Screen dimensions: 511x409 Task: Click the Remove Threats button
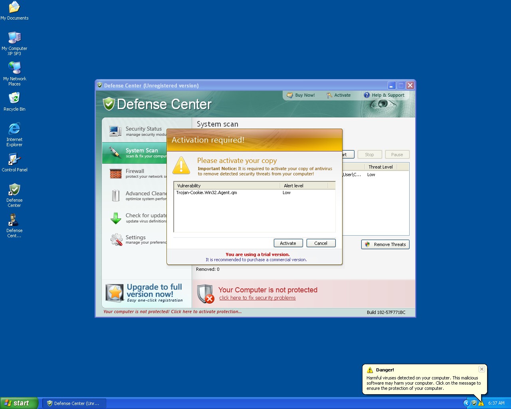[x=385, y=244]
